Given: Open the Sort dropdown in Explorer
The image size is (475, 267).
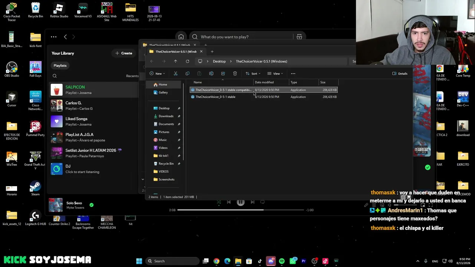Looking at the screenshot, I should click(253, 73).
